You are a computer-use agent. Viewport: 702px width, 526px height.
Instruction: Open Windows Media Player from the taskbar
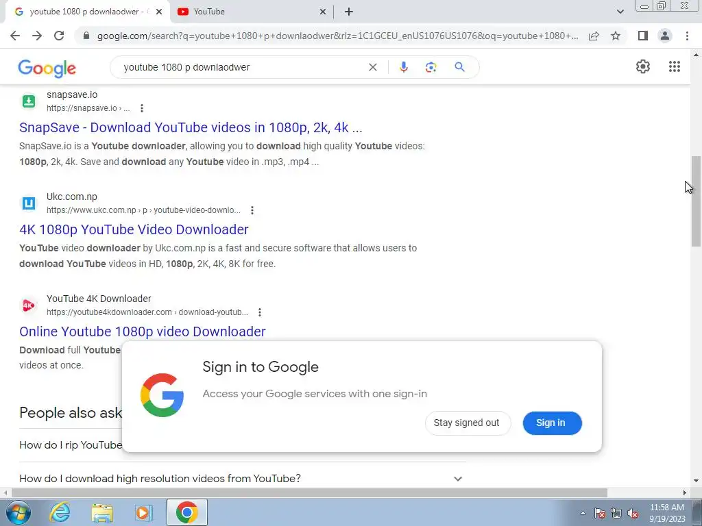tap(143, 512)
